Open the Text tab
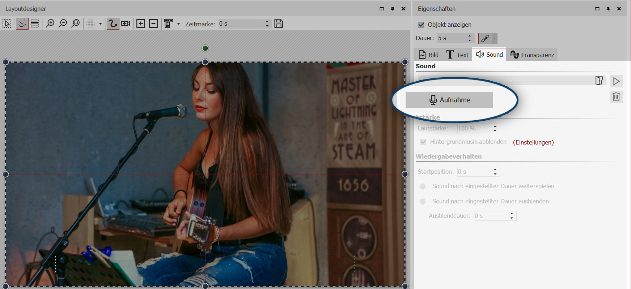The image size is (631, 289). 457,55
